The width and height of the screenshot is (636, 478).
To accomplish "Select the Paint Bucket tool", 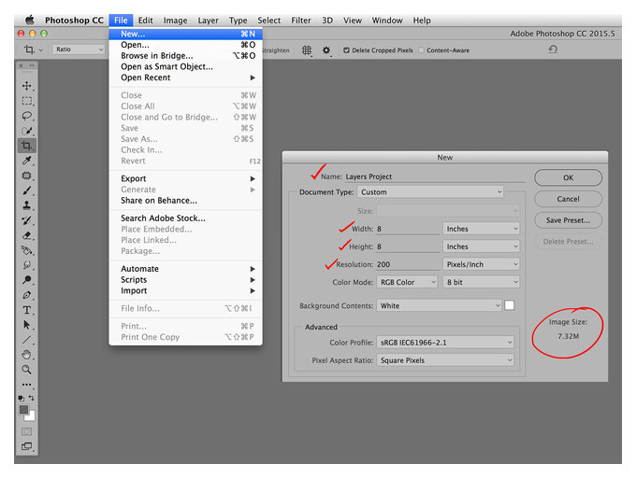I will pyautogui.click(x=27, y=250).
